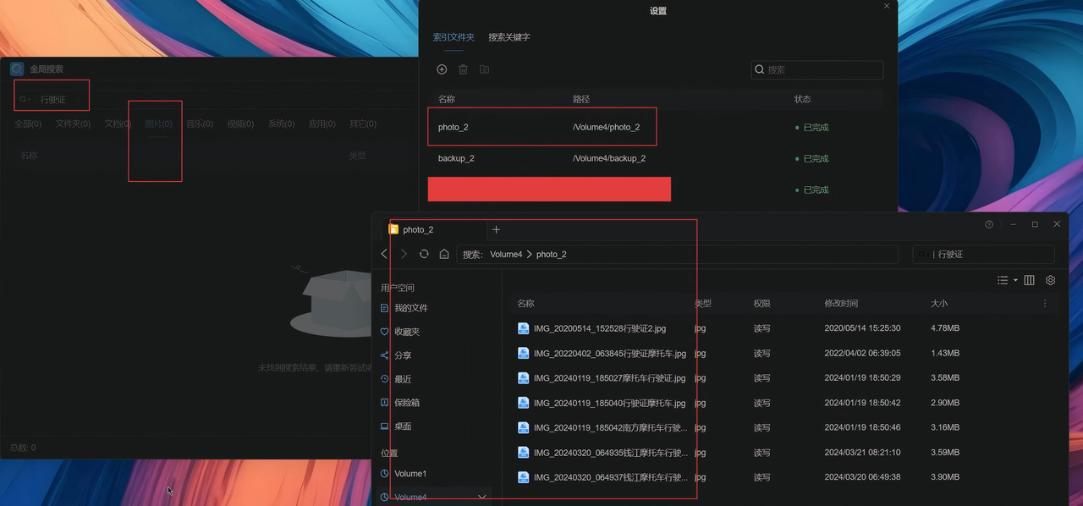Select the 全部(0) filter tab
Screen dimensions: 1083x506
28,124
